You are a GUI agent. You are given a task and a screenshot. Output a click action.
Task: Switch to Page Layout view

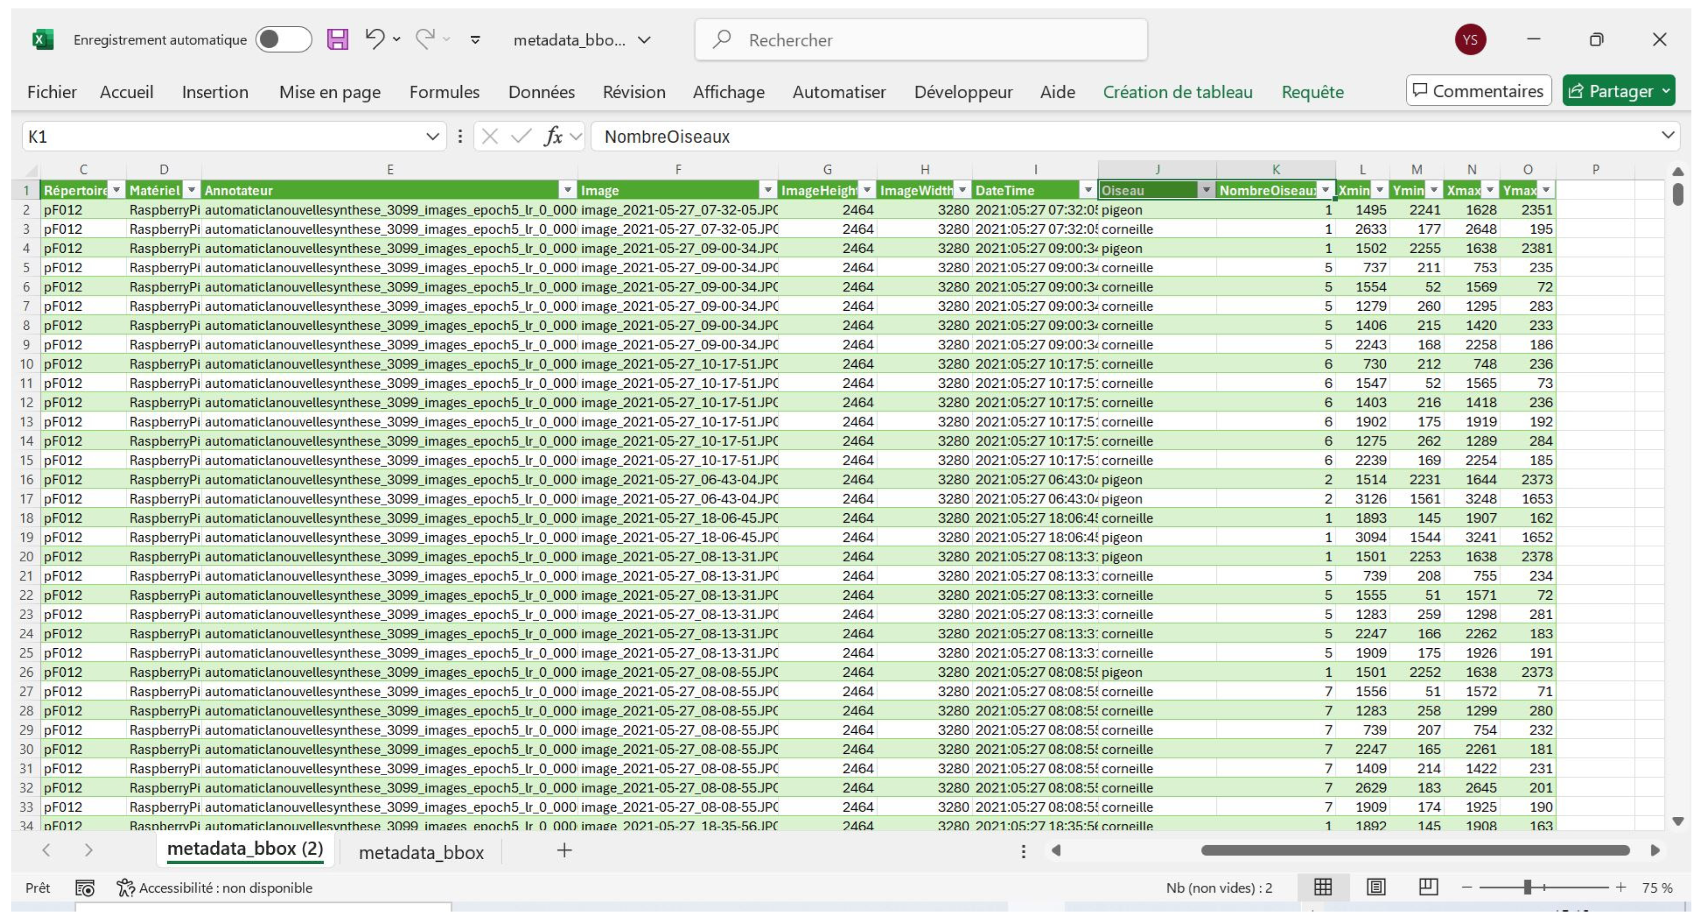[1376, 887]
